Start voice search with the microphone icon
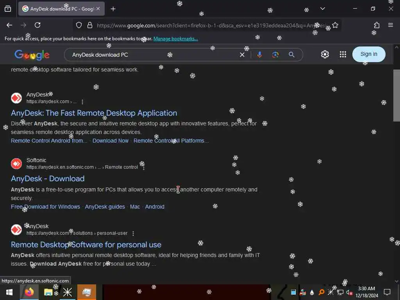 [x=259, y=55]
